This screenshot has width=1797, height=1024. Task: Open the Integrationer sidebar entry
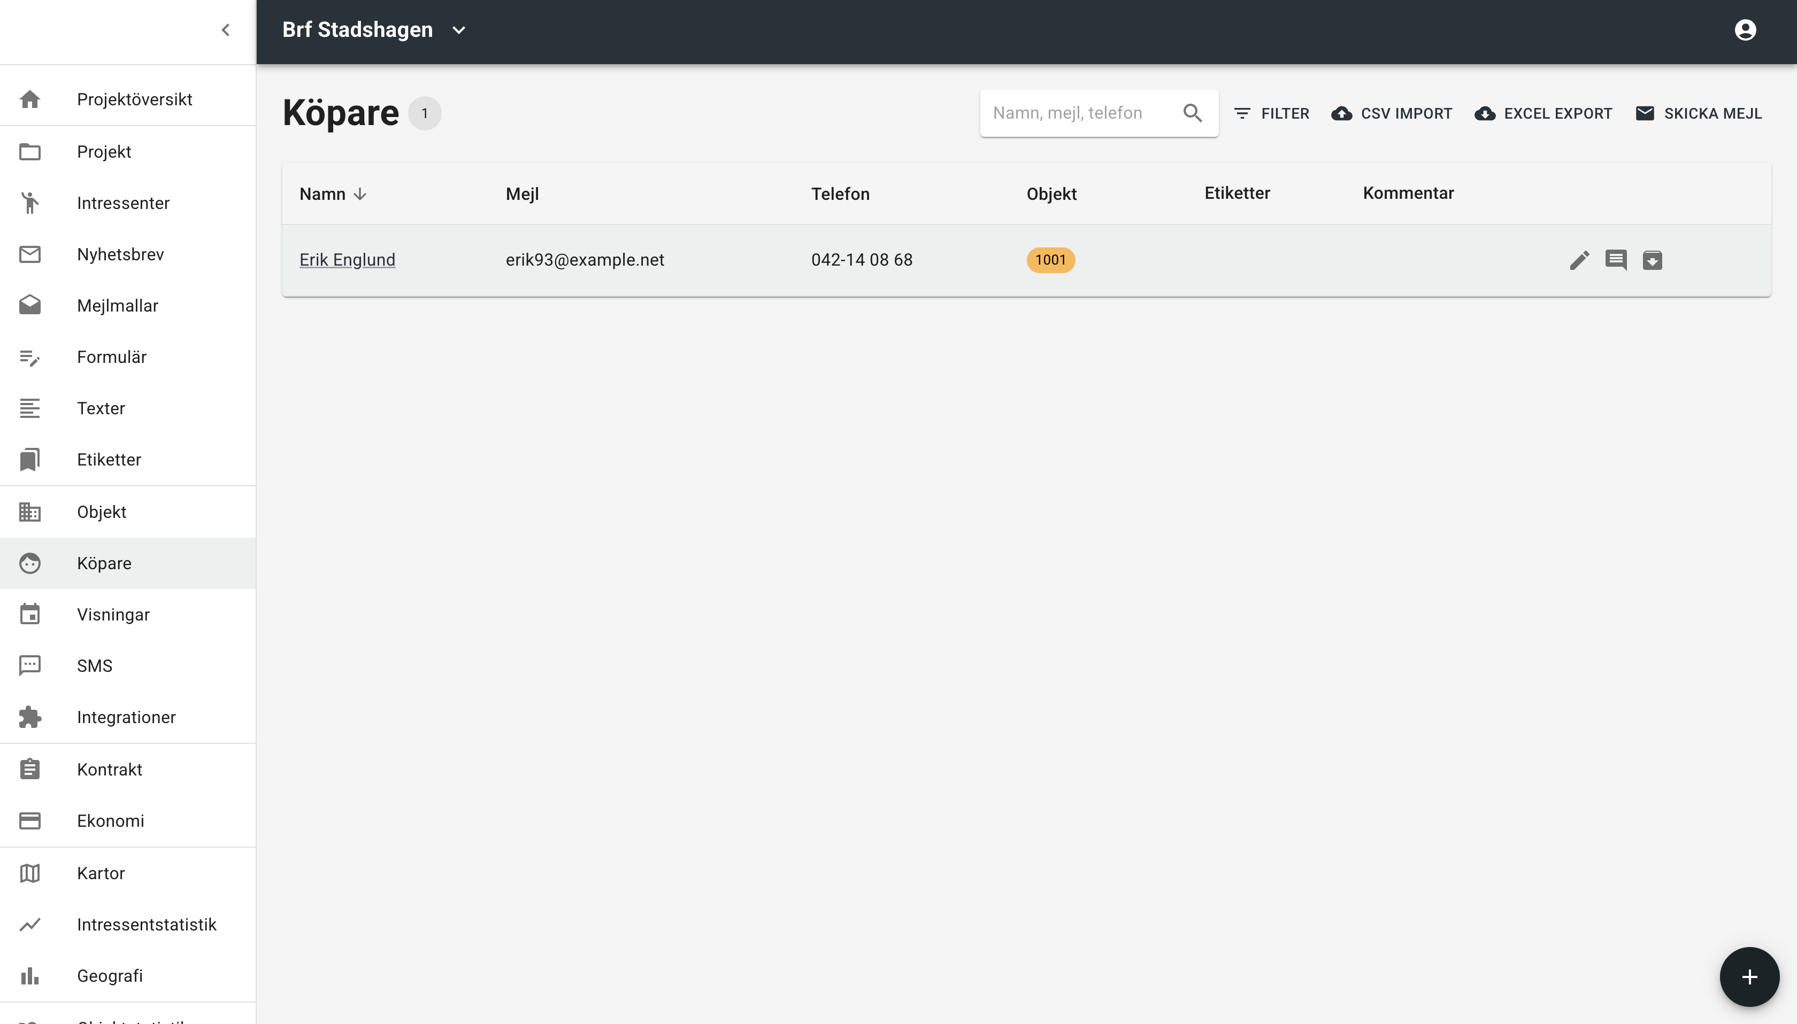[x=128, y=717]
